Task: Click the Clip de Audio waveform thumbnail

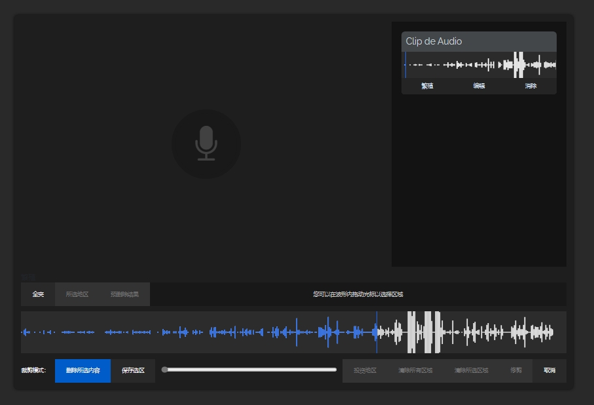Action: point(479,65)
